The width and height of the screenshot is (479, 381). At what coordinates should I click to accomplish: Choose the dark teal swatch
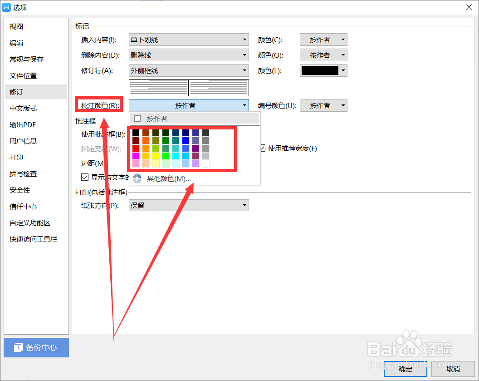click(176, 140)
